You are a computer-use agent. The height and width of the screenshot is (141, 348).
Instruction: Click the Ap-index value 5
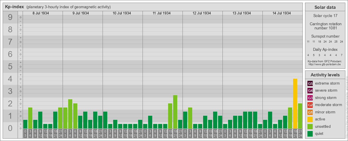314,55
